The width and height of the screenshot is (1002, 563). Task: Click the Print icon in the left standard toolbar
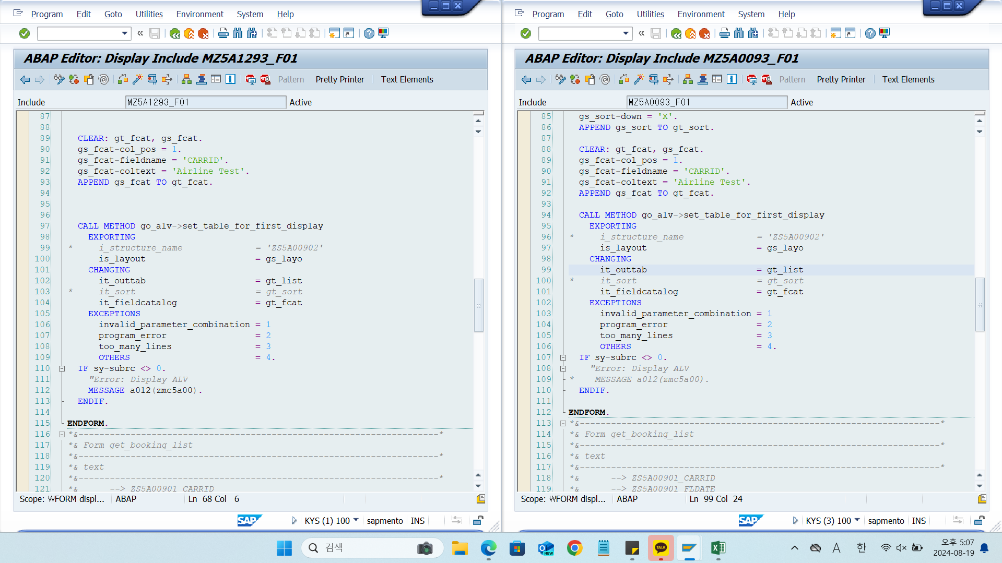(223, 33)
